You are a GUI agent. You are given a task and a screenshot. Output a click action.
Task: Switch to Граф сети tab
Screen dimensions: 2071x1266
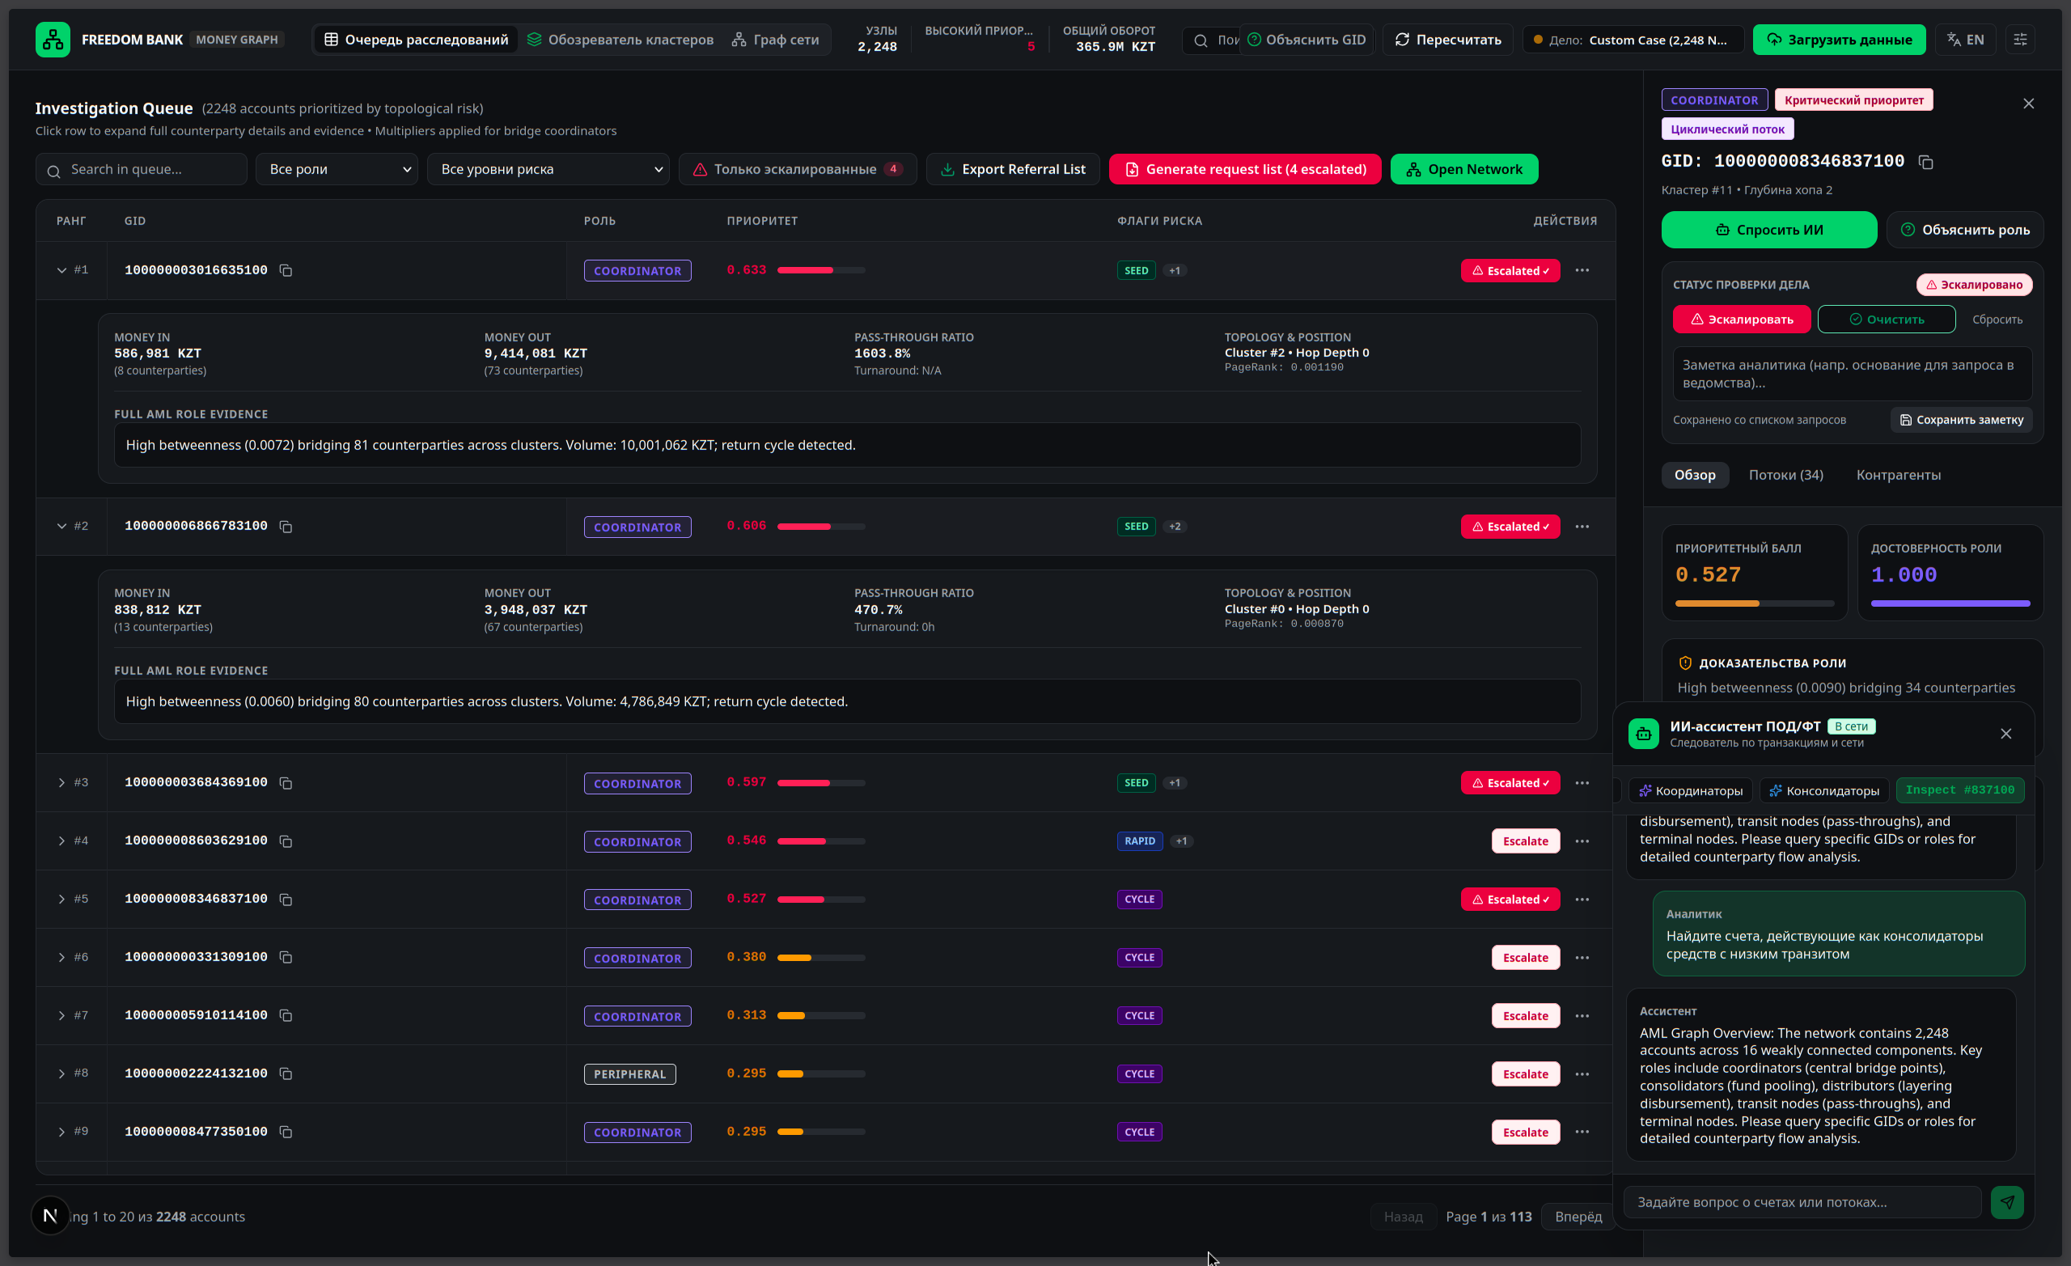click(x=775, y=40)
